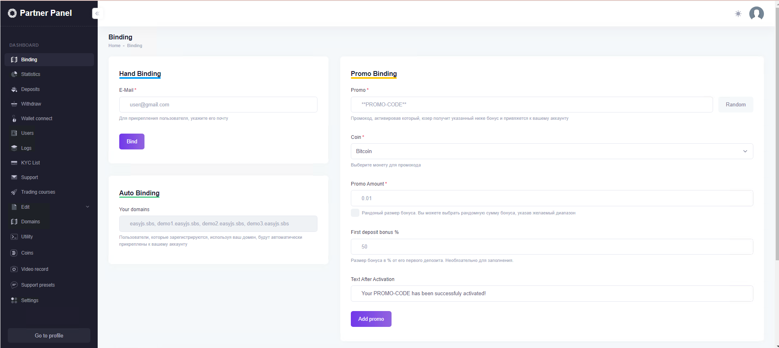Go to Deposits in the sidebar
The image size is (779, 348).
pyautogui.click(x=30, y=89)
